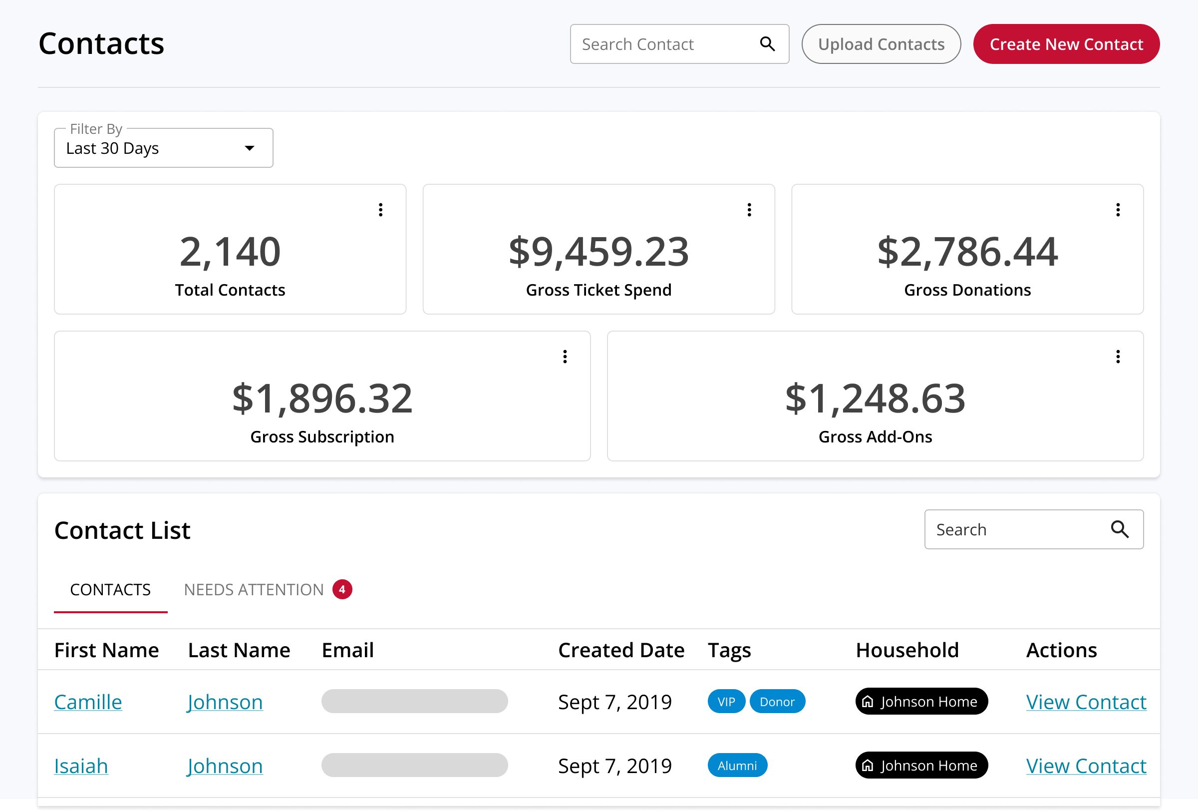Click the First Name column header
The width and height of the screenshot is (1198, 812).
click(107, 650)
